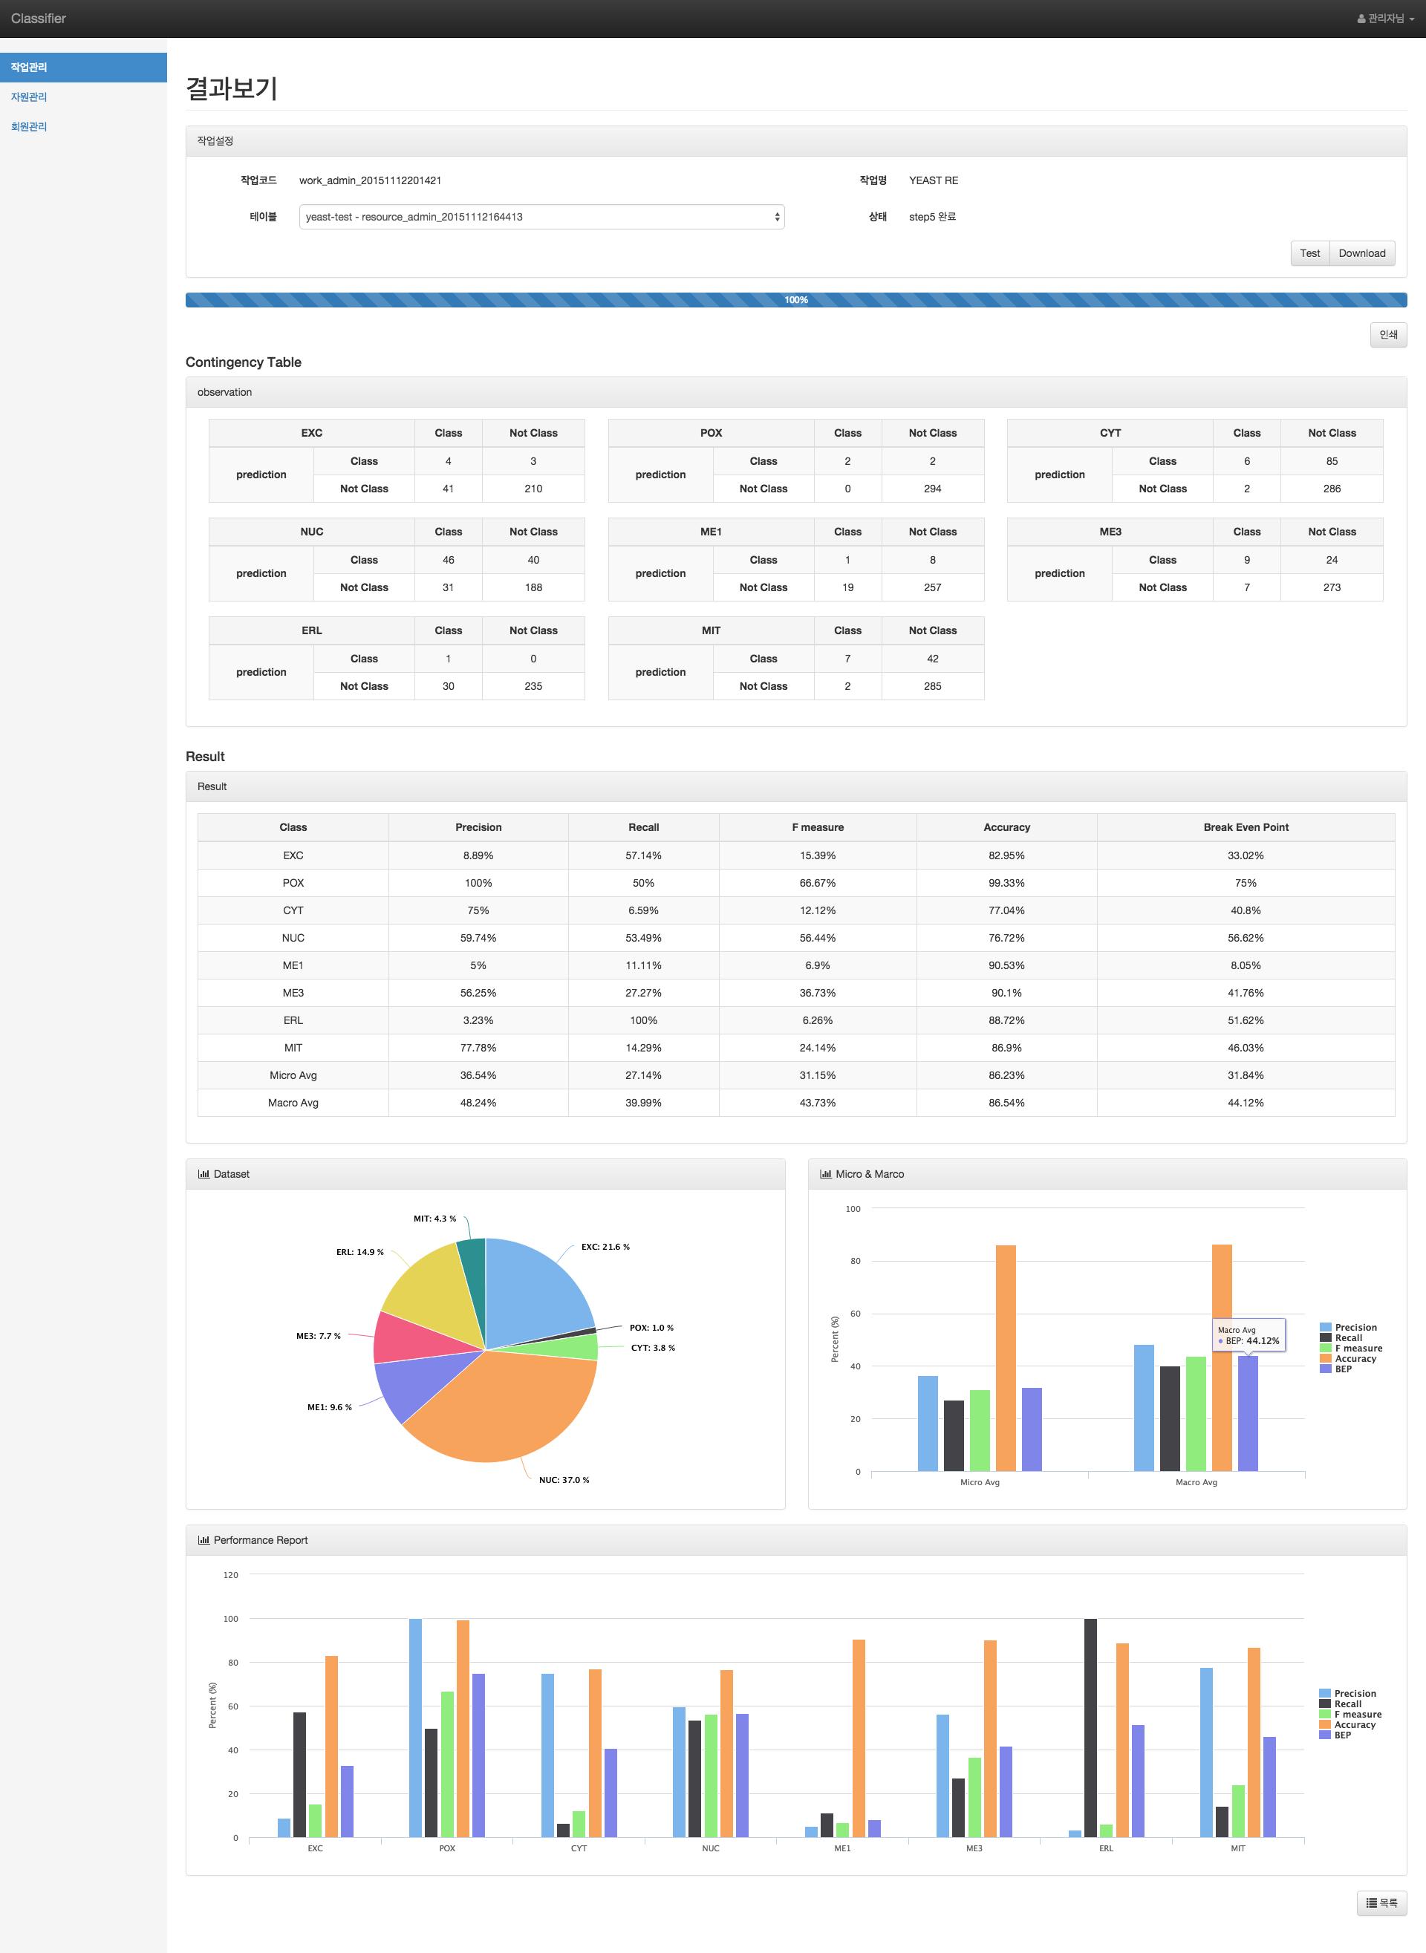Click the Classifier brand link
The width and height of the screenshot is (1426, 1953).
pyautogui.click(x=38, y=18)
